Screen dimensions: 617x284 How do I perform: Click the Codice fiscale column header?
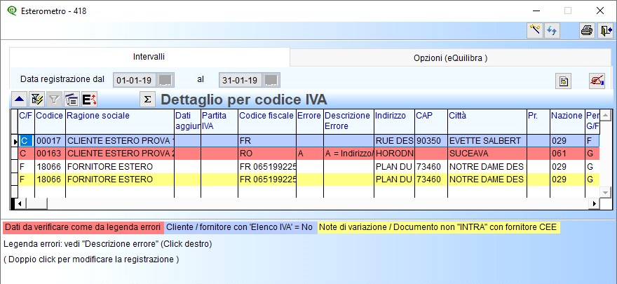[266, 116]
